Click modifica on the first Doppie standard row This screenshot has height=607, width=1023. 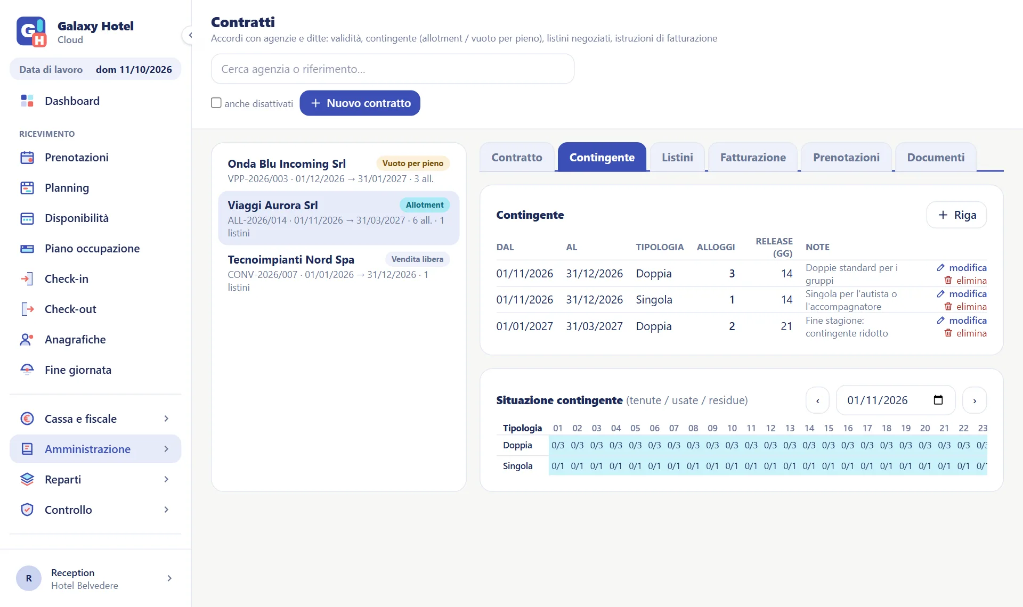click(962, 268)
